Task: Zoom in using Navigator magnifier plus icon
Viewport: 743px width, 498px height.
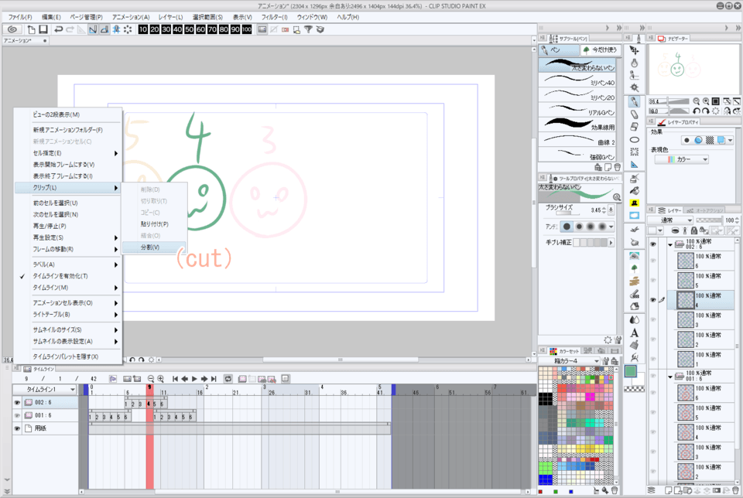Action: (706, 101)
